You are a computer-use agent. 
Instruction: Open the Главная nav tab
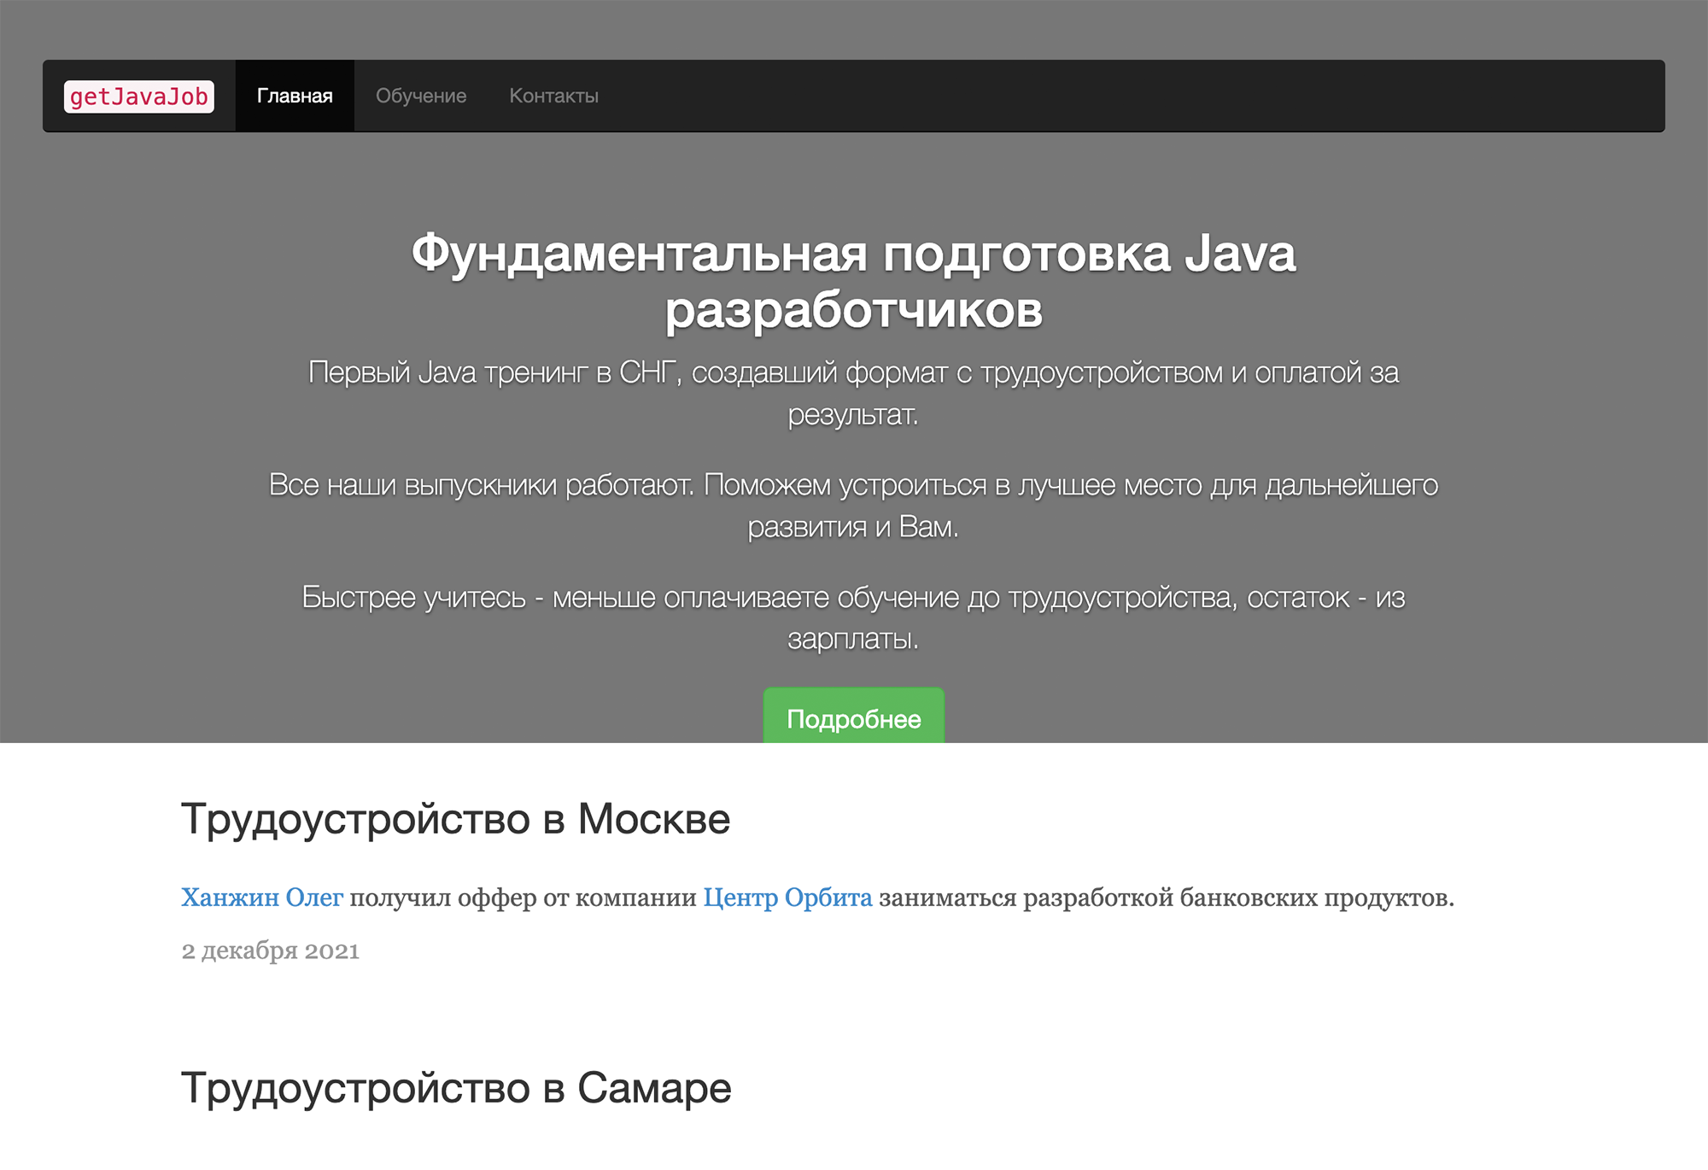[295, 96]
